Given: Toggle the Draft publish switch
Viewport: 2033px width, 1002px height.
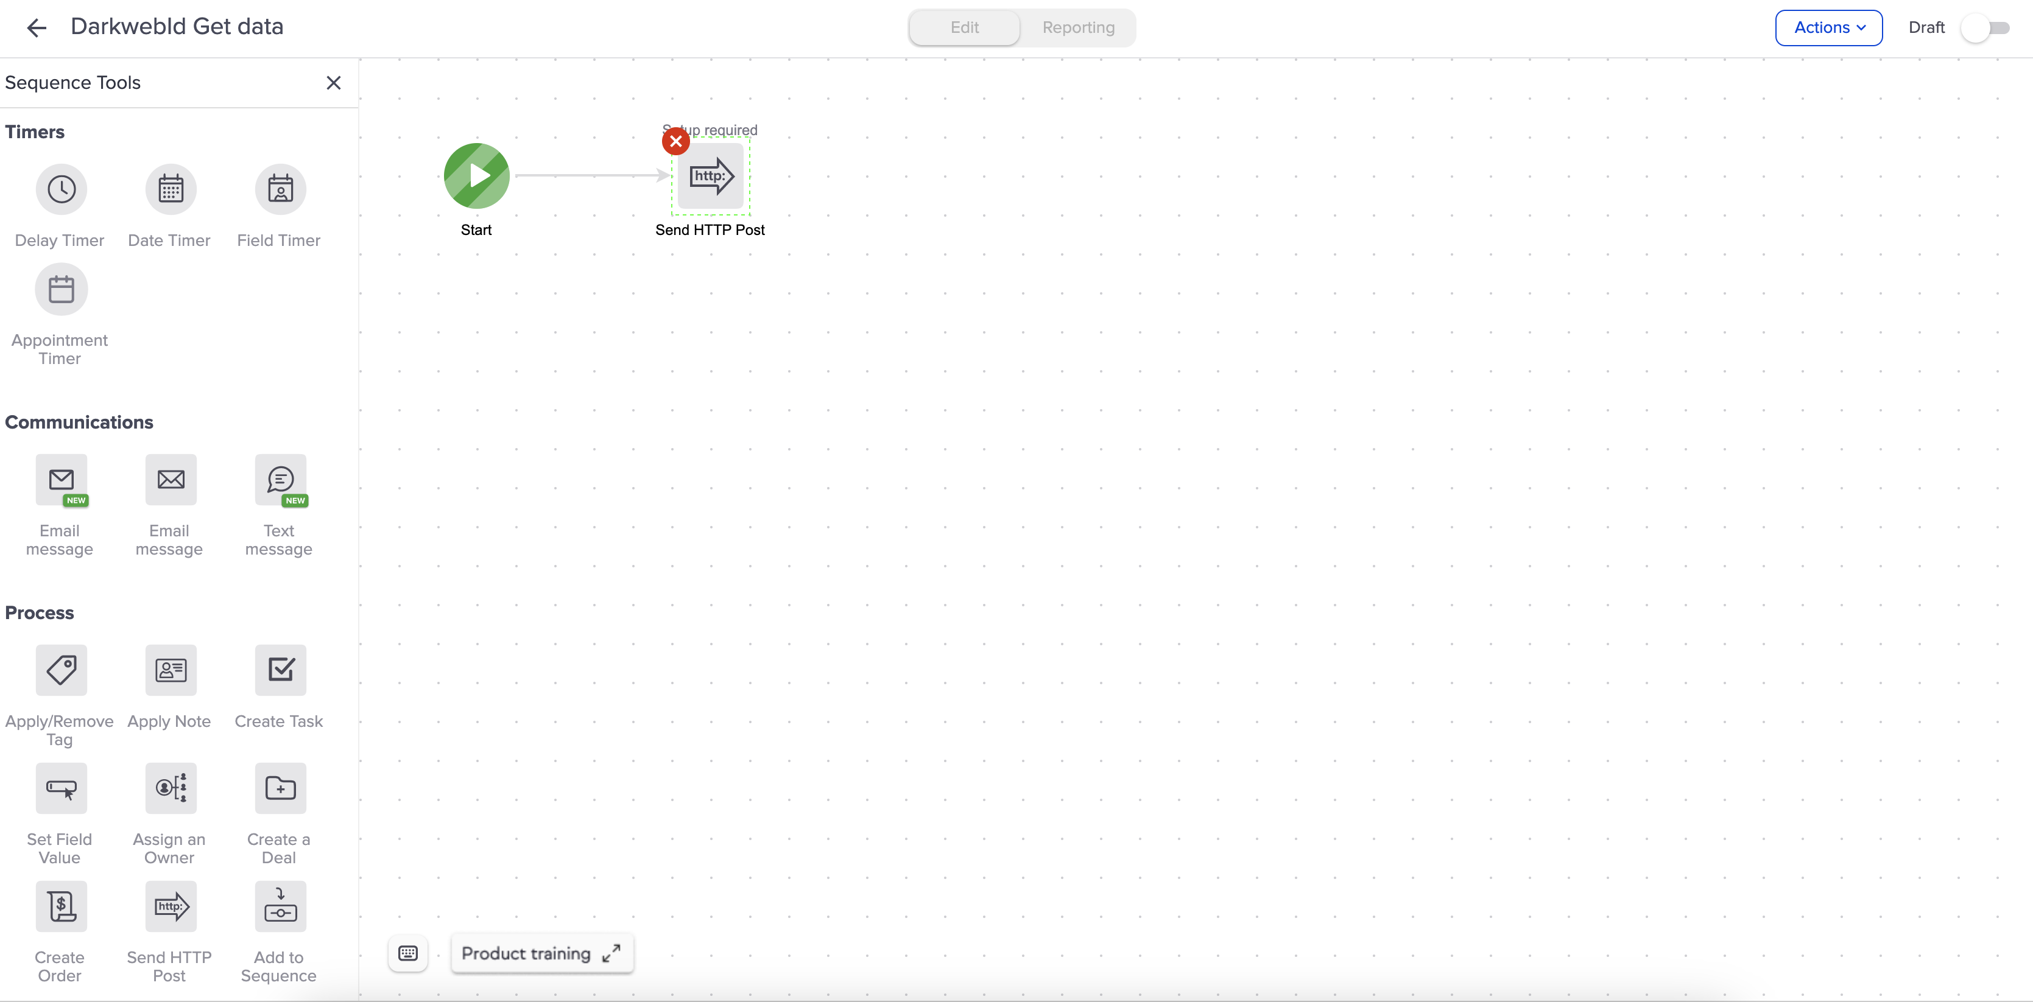Looking at the screenshot, I should point(1985,27).
